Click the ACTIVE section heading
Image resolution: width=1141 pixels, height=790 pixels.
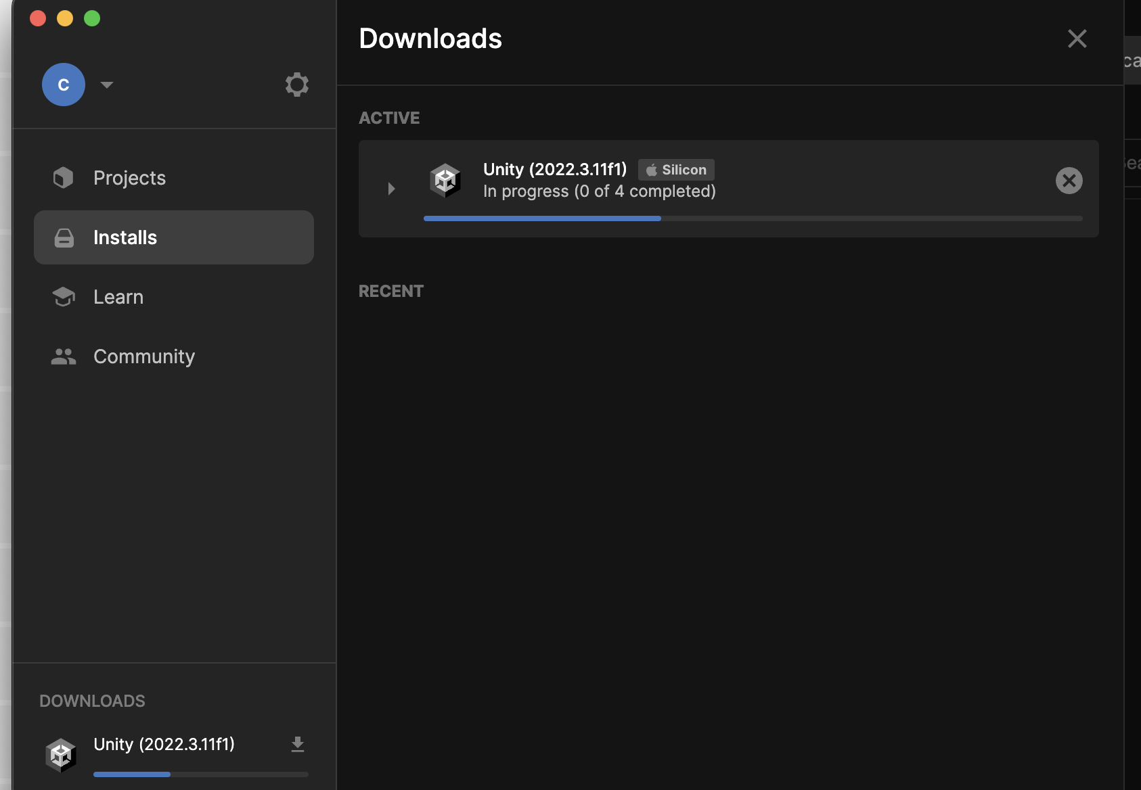[x=389, y=118]
